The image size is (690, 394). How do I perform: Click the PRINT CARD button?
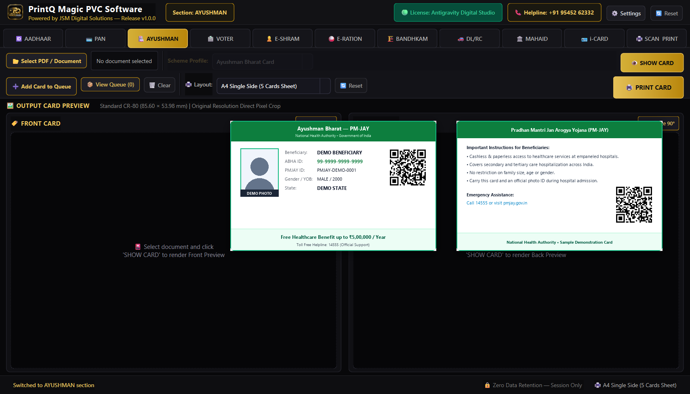(x=648, y=87)
